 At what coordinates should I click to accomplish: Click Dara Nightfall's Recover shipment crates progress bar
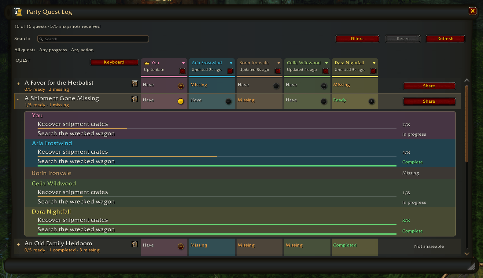pos(217,225)
